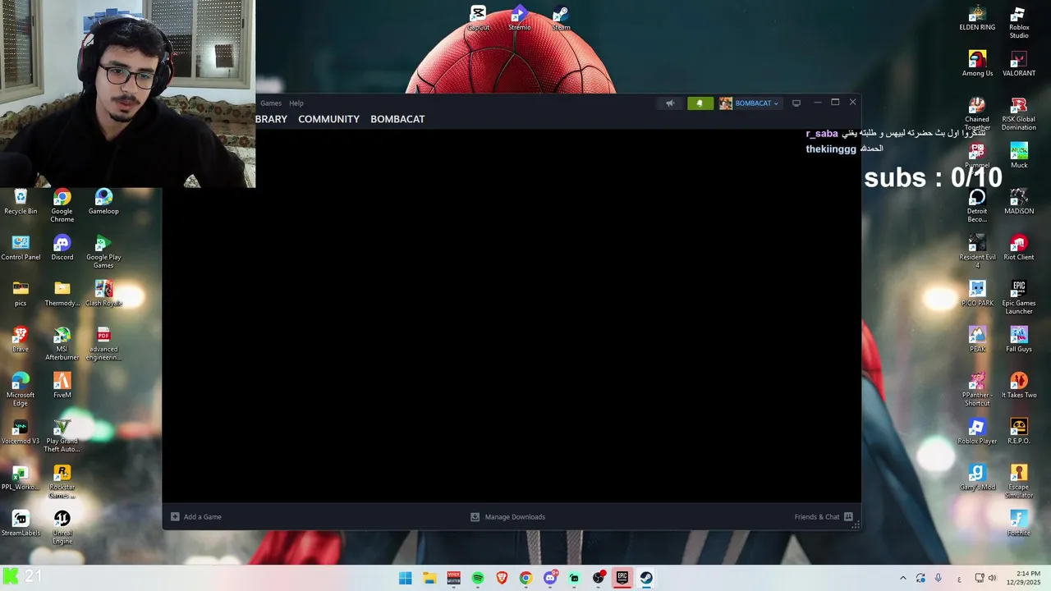
Task: Open the Games menu in Steam
Action: [271, 103]
